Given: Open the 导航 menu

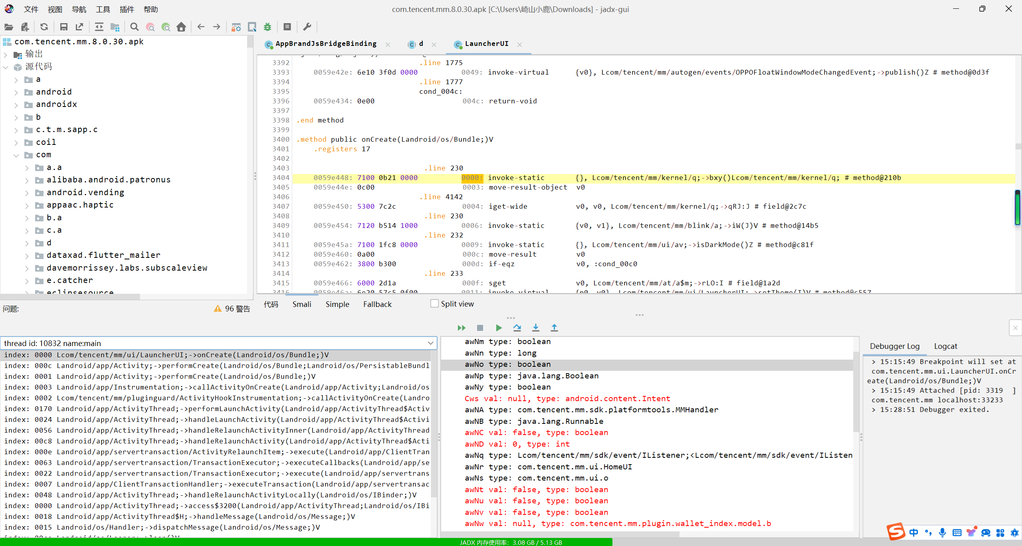Looking at the screenshot, I should click(x=79, y=9).
